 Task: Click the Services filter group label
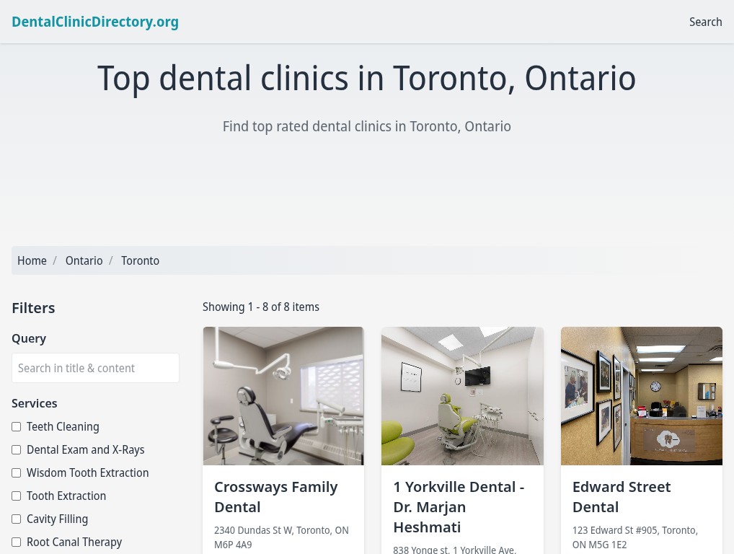34,403
